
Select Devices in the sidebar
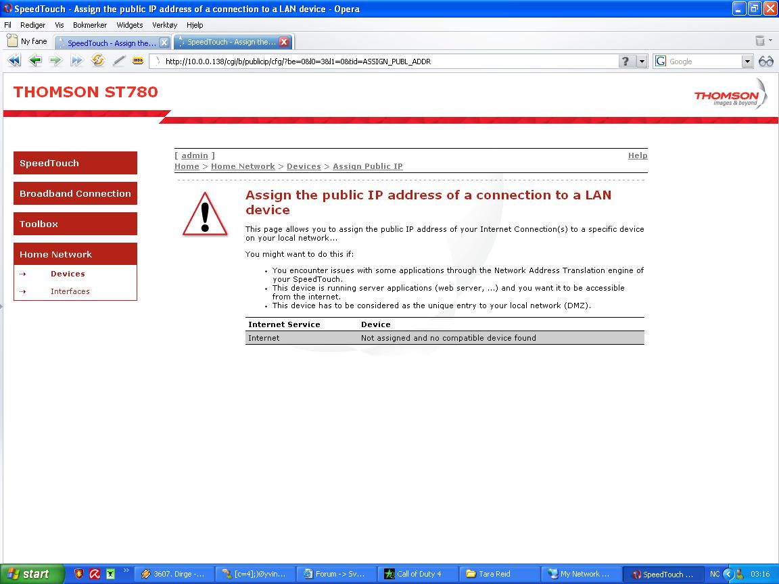[x=68, y=274]
